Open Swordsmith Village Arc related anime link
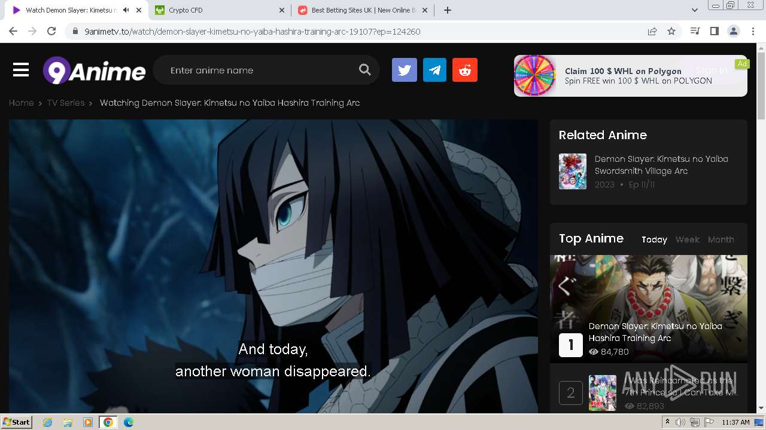The height and width of the screenshot is (430, 766). [x=661, y=165]
